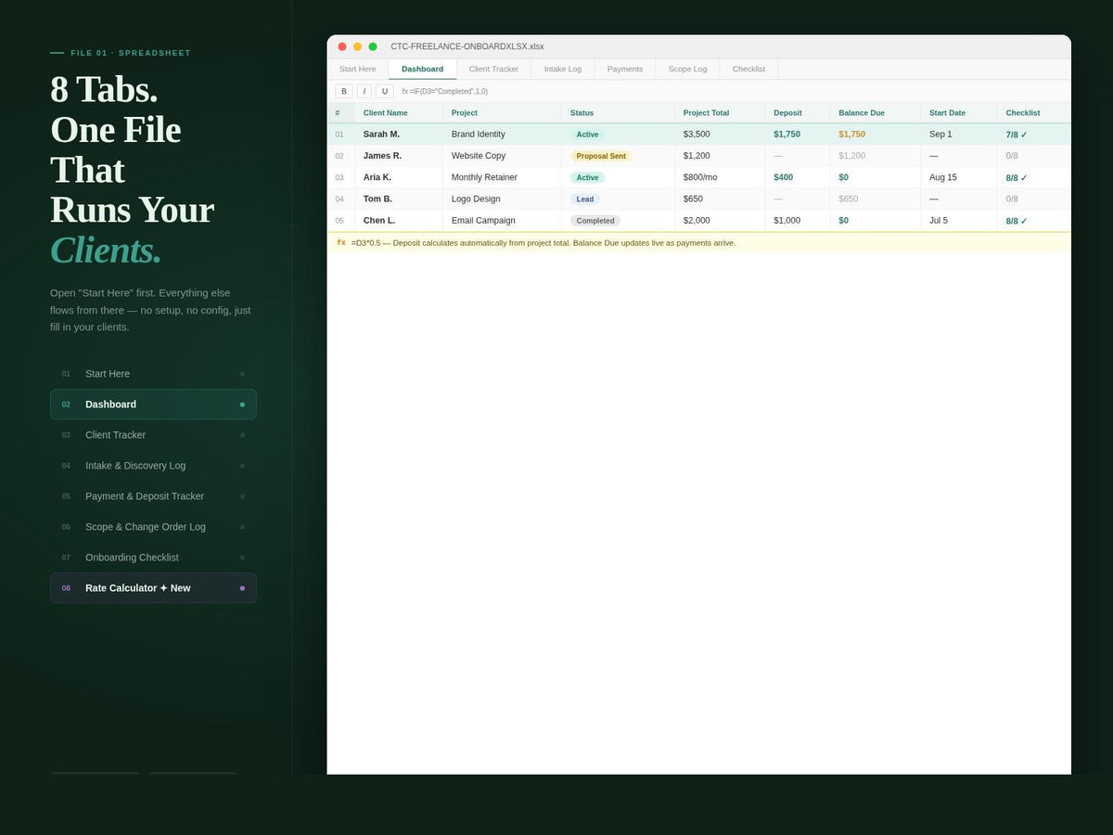Click the row number 01 cell

click(x=340, y=135)
